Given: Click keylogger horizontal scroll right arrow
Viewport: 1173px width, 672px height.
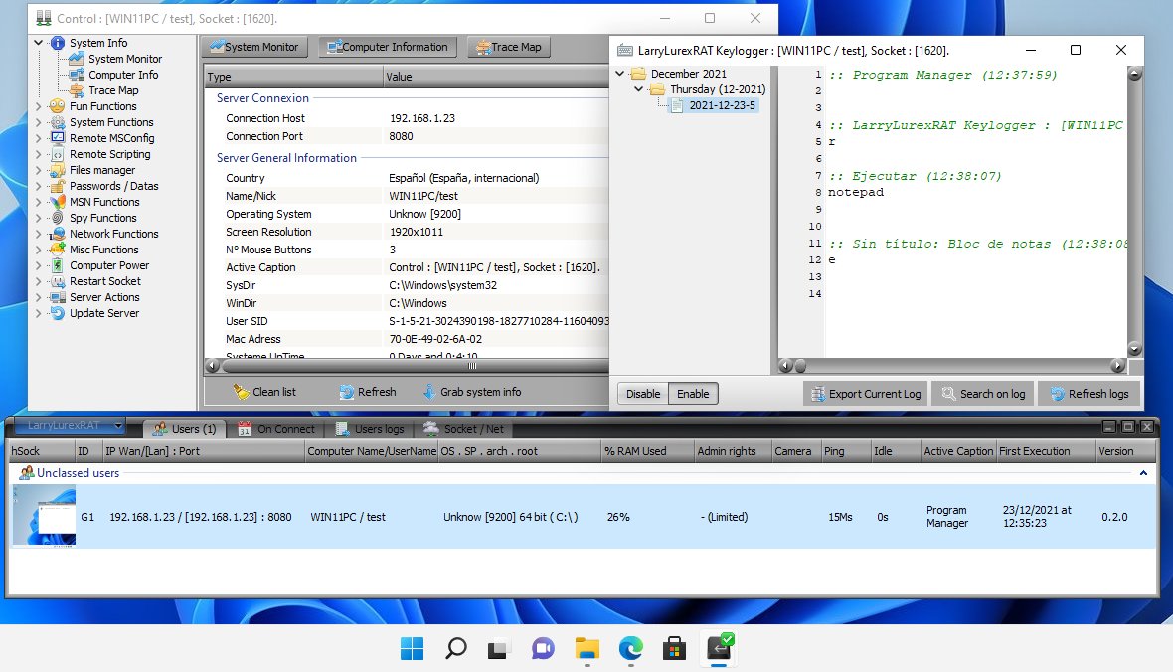Looking at the screenshot, I should pyautogui.click(x=1118, y=366).
